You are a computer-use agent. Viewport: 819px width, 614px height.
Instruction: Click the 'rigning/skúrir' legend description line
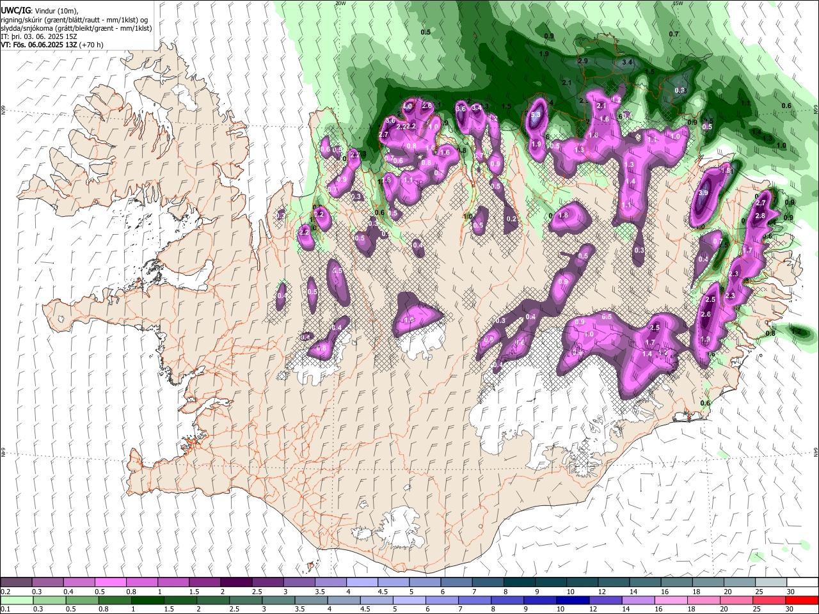tap(74, 20)
